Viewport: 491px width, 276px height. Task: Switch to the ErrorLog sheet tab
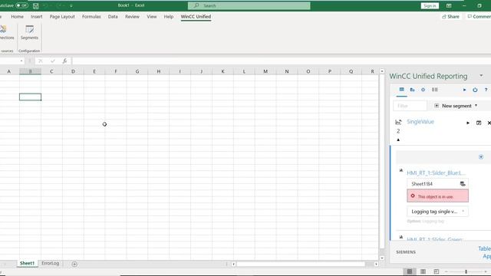coord(50,263)
